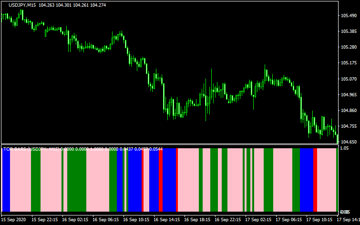
Task: Select the 16 Sep 10:15 time label
Action: click(x=136, y=220)
